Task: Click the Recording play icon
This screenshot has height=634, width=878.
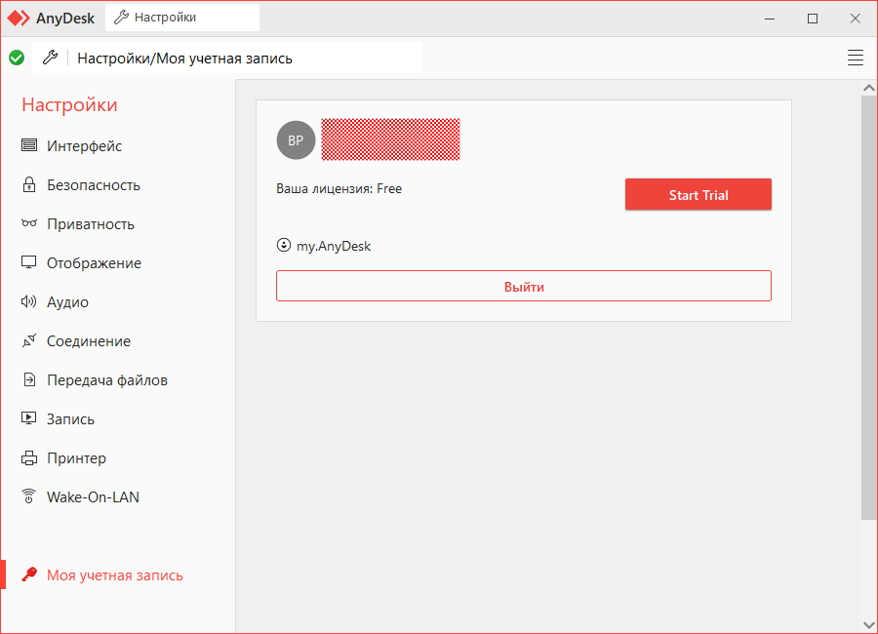Action: pyautogui.click(x=29, y=419)
